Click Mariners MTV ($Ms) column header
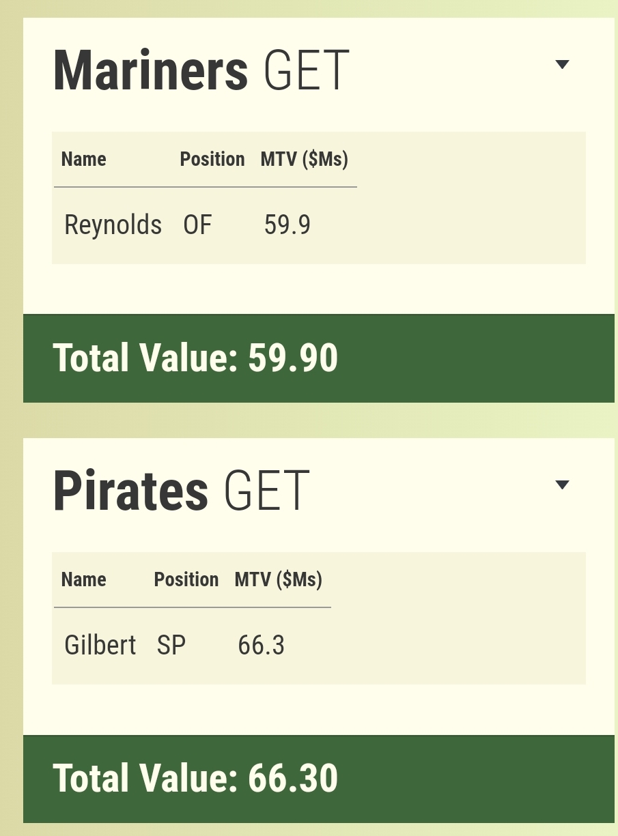Viewport: 618px width, 836px height. [x=305, y=159]
